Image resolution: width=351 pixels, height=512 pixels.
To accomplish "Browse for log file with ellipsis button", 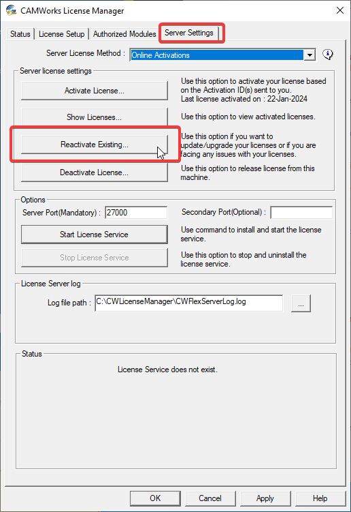I will click(301, 303).
